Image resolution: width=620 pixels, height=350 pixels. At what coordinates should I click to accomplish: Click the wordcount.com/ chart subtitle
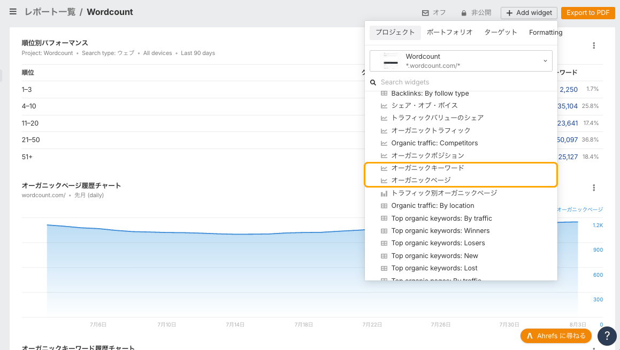[x=43, y=195]
